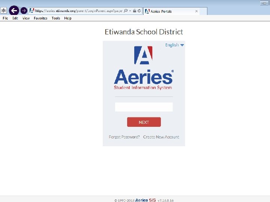
Task: Click the red NEXT button
Action: click(x=144, y=122)
